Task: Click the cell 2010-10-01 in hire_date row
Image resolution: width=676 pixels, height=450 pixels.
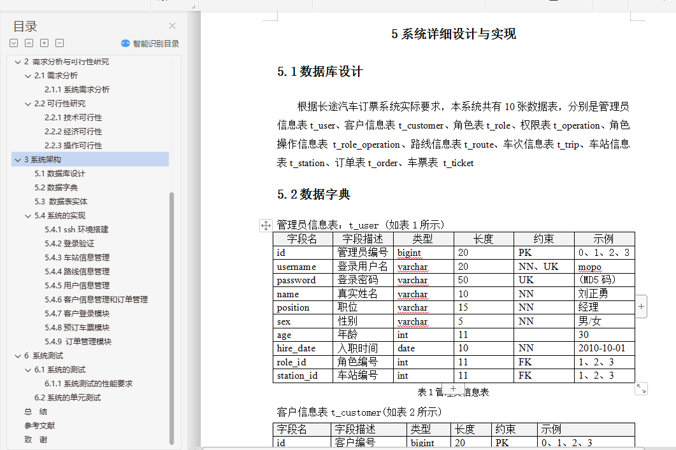Action: tap(605, 348)
